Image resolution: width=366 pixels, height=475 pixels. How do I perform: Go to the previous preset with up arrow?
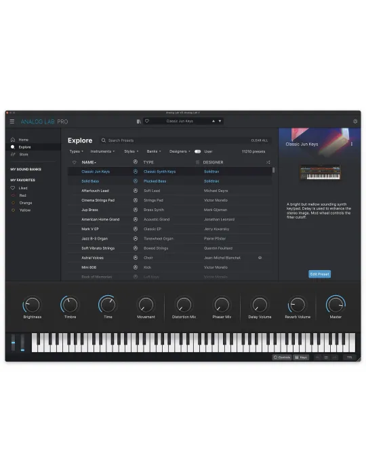pyautogui.click(x=213, y=121)
